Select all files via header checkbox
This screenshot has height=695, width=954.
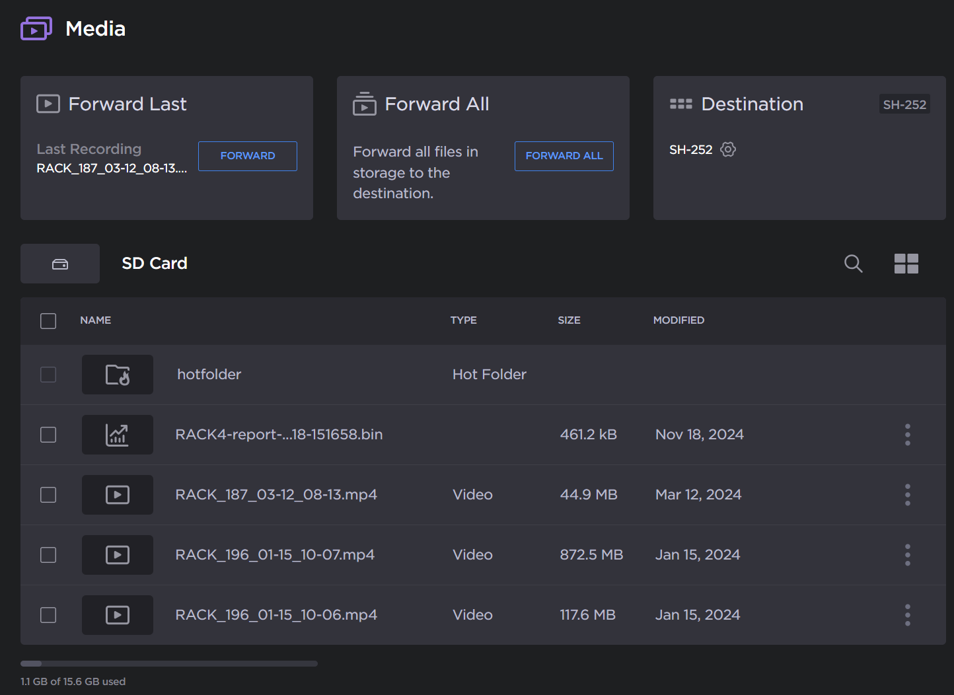(48, 320)
